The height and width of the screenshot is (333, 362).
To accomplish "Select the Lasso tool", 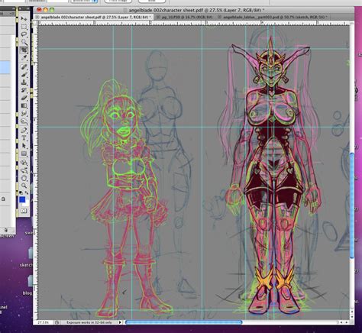I will (24, 34).
